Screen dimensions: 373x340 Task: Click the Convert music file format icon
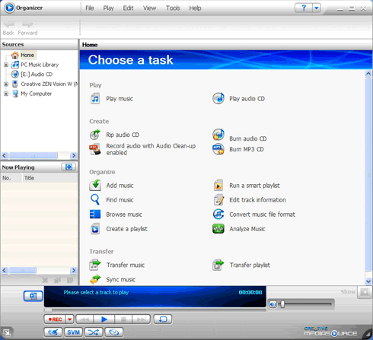click(x=218, y=214)
